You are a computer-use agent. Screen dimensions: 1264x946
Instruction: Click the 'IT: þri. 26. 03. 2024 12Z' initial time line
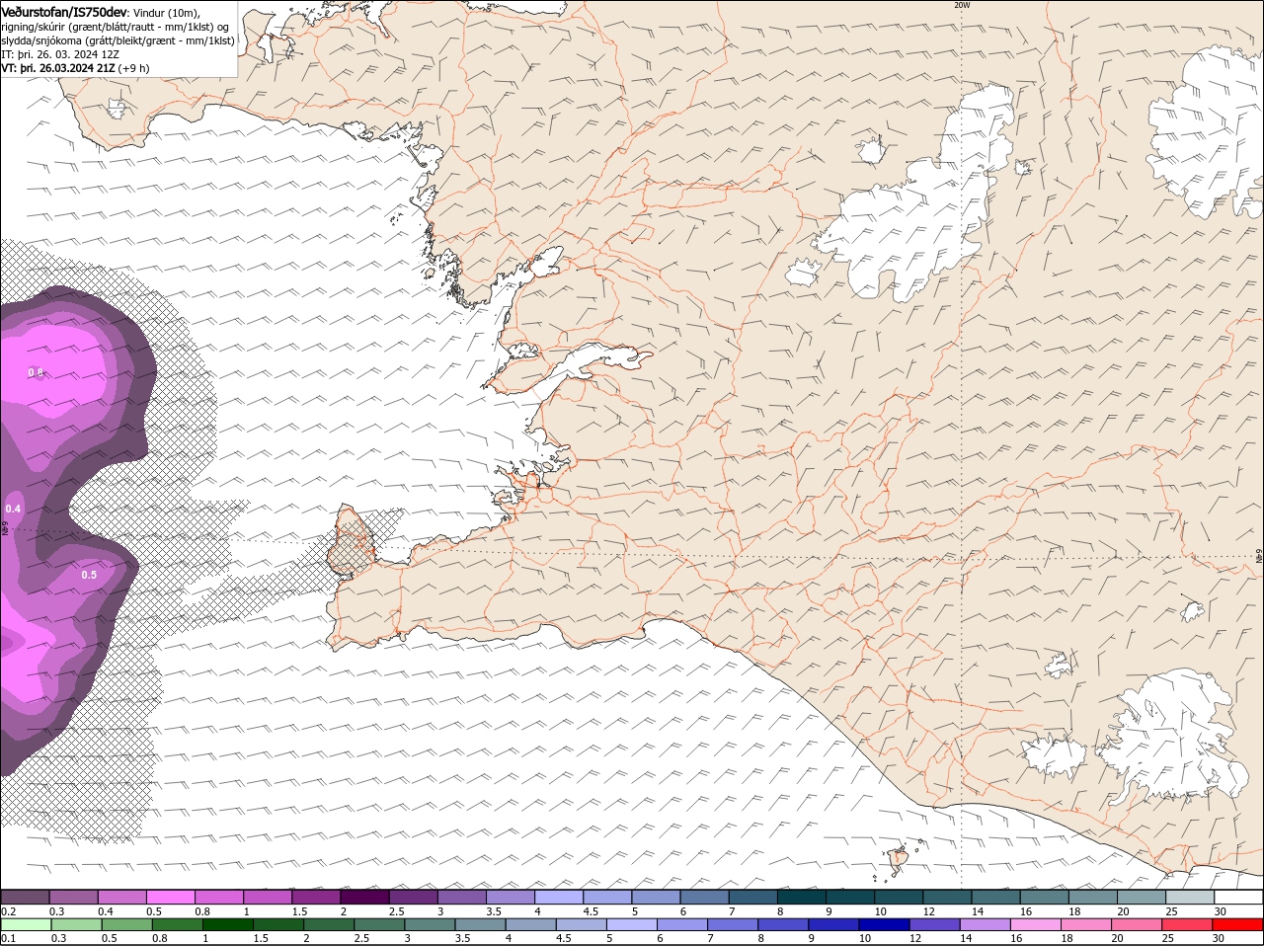(x=61, y=54)
